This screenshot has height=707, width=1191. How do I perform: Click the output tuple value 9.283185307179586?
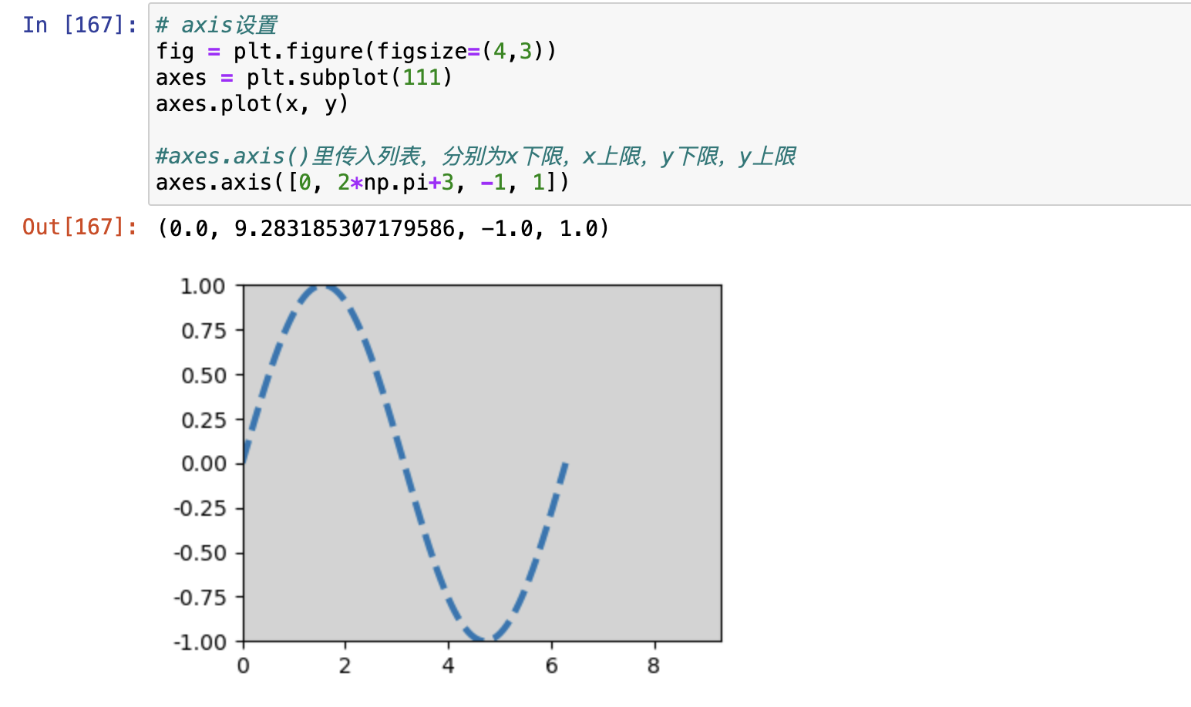[345, 229]
